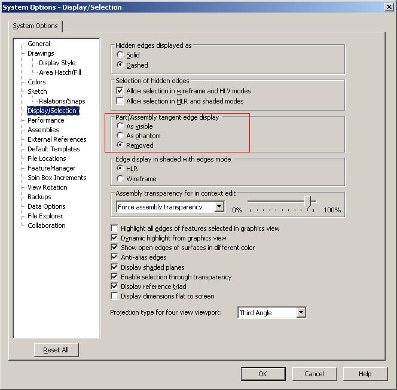Image resolution: width=397 pixels, height=390 pixels.
Task: Select Drawings in the options tree
Action: (41, 53)
